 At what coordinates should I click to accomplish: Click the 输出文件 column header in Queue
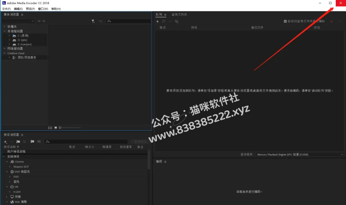pos(257,28)
